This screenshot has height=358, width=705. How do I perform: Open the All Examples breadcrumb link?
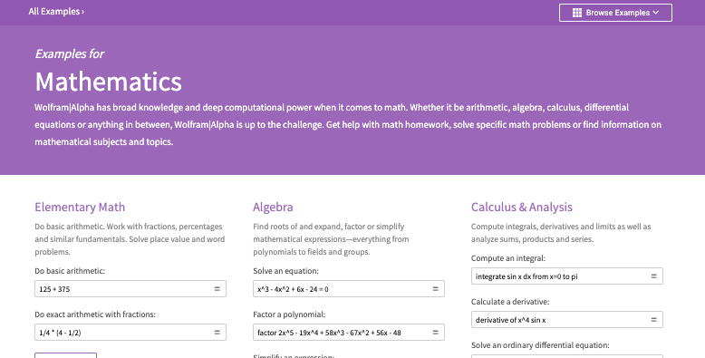pyautogui.click(x=56, y=12)
